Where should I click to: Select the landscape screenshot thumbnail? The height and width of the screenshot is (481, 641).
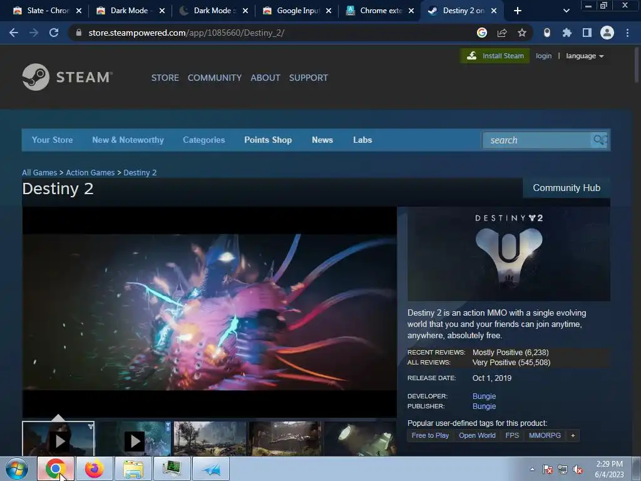[x=210, y=438]
